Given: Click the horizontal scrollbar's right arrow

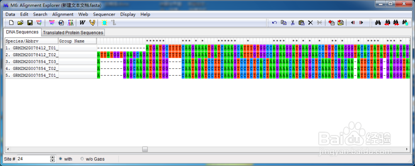Looking at the screenshot, I should 408,149.
